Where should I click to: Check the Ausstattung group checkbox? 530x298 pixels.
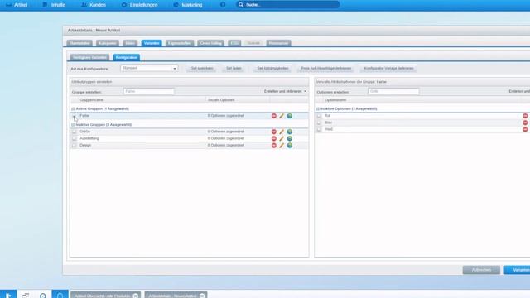point(74,138)
